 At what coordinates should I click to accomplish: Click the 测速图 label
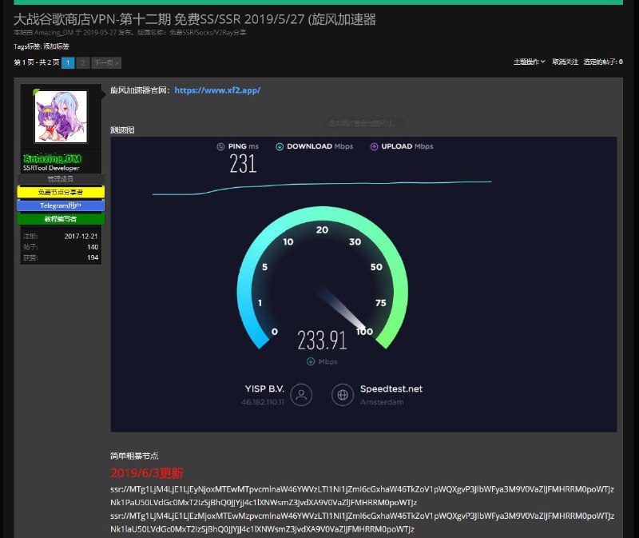(x=122, y=130)
